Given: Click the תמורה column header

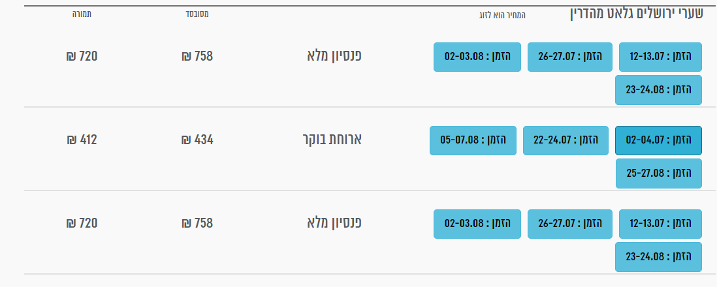Looking at the screenshot, I should point(82,13).
